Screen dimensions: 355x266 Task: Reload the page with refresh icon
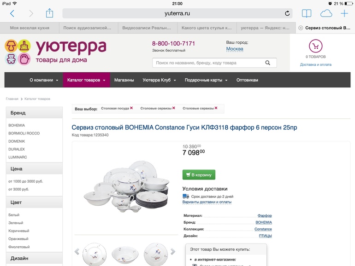[x=287, y=13]
